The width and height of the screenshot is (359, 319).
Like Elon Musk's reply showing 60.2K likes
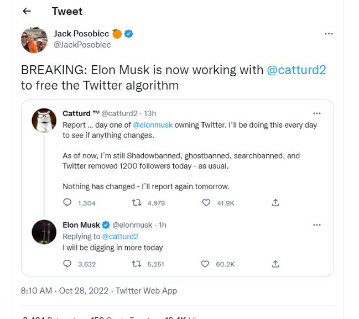click(x=205, y=264)
